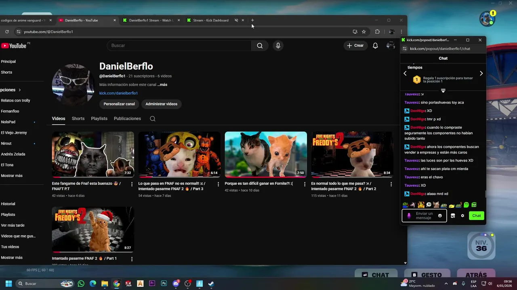Image resolution: width=517 pixels, height=290 pixels.
Task: Bookmark this page with the star icon
Action: (x=364, y=31)
